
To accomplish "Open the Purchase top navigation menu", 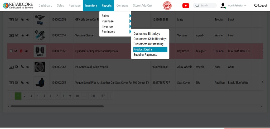I will tap(75, 6).
